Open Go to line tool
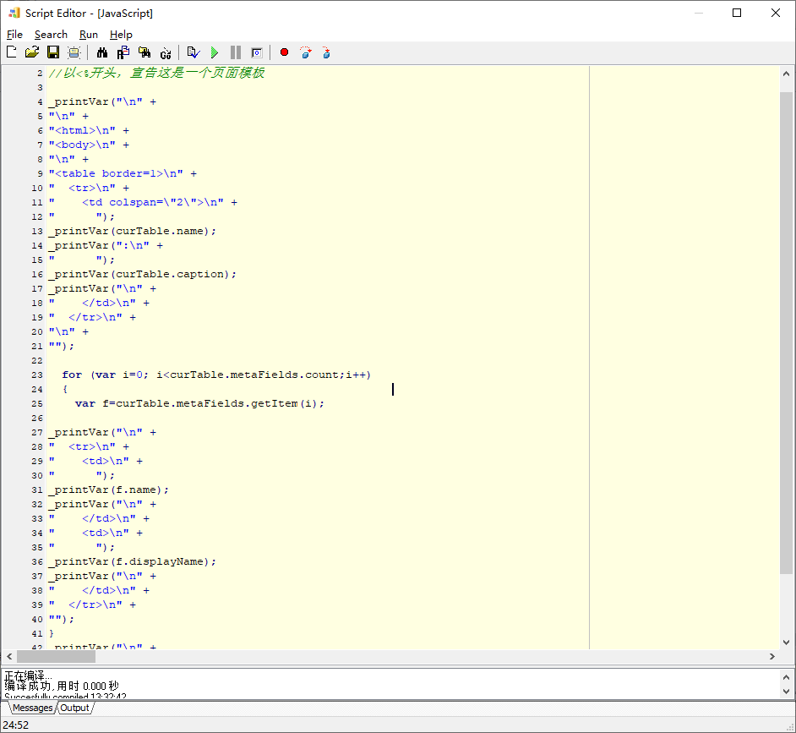Image resolution: width=796 pixels, height=733 pixels. (x=166, y=52)
